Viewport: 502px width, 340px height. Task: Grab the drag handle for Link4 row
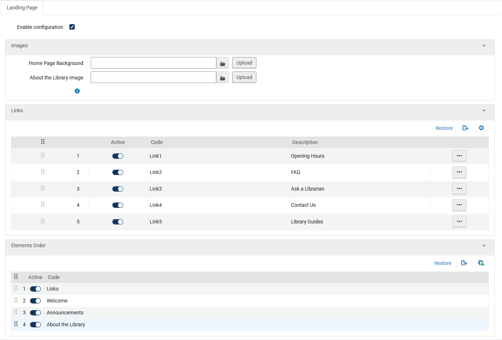(43, 204)
